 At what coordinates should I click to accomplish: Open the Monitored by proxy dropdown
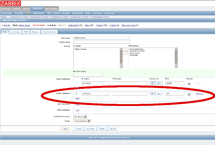pyautogui.click(x=80, y=116)
